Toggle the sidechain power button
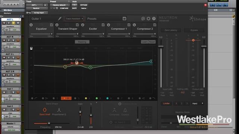Screen dimensions: 239x134 111,122
